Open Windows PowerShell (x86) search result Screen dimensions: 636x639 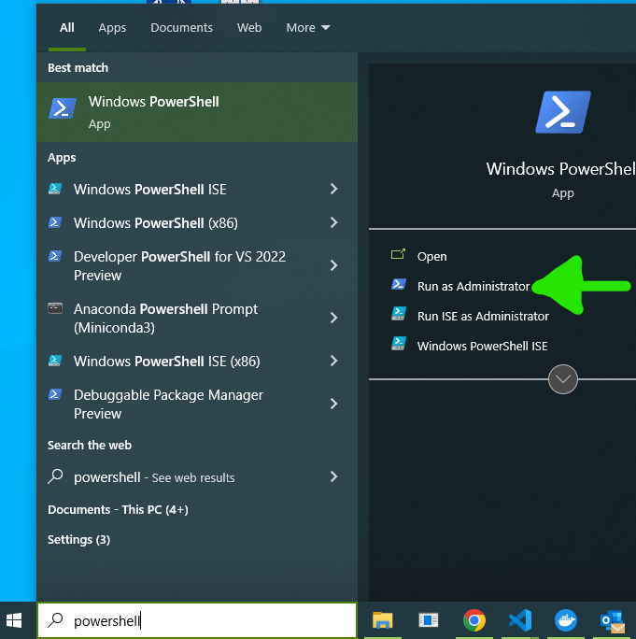point(197,222)
